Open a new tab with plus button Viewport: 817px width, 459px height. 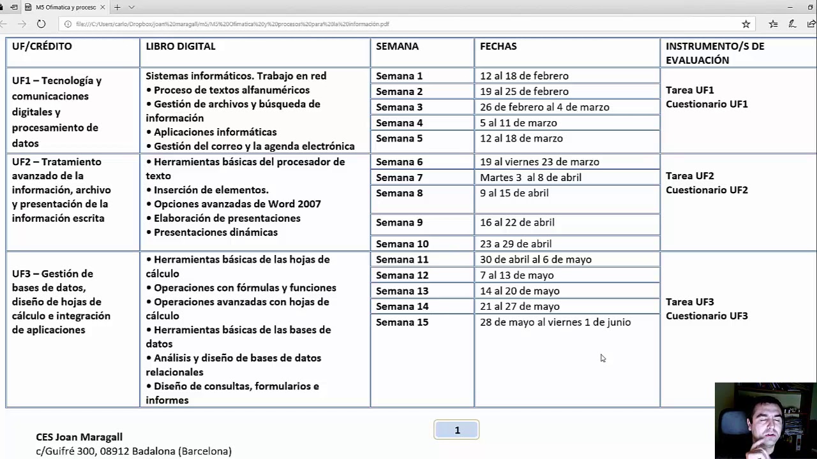(117, 7)
